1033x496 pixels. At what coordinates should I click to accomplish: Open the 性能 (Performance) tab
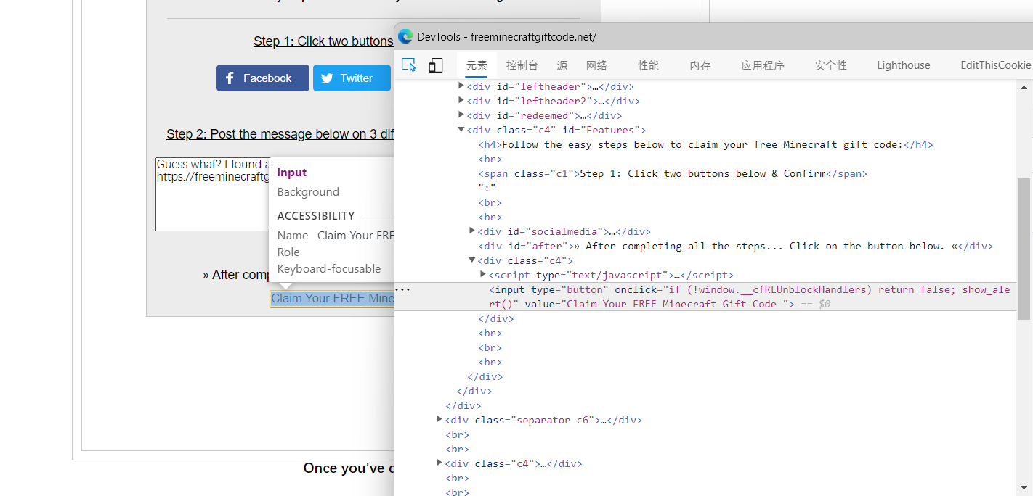click(649, 65)
